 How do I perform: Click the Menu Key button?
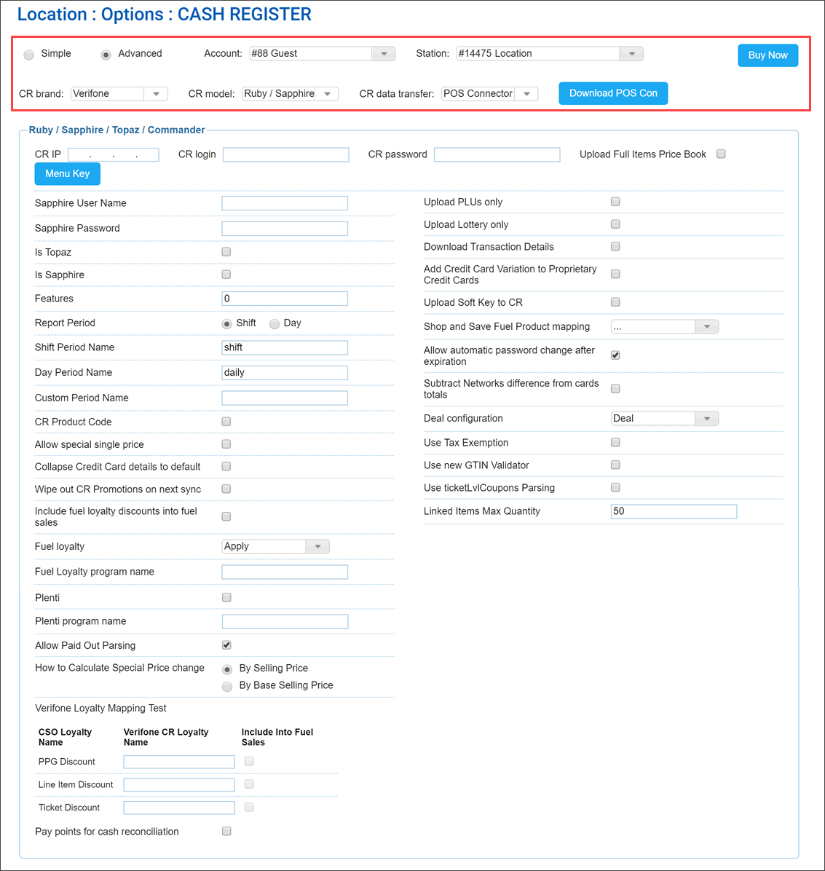(x=67, y=174)
